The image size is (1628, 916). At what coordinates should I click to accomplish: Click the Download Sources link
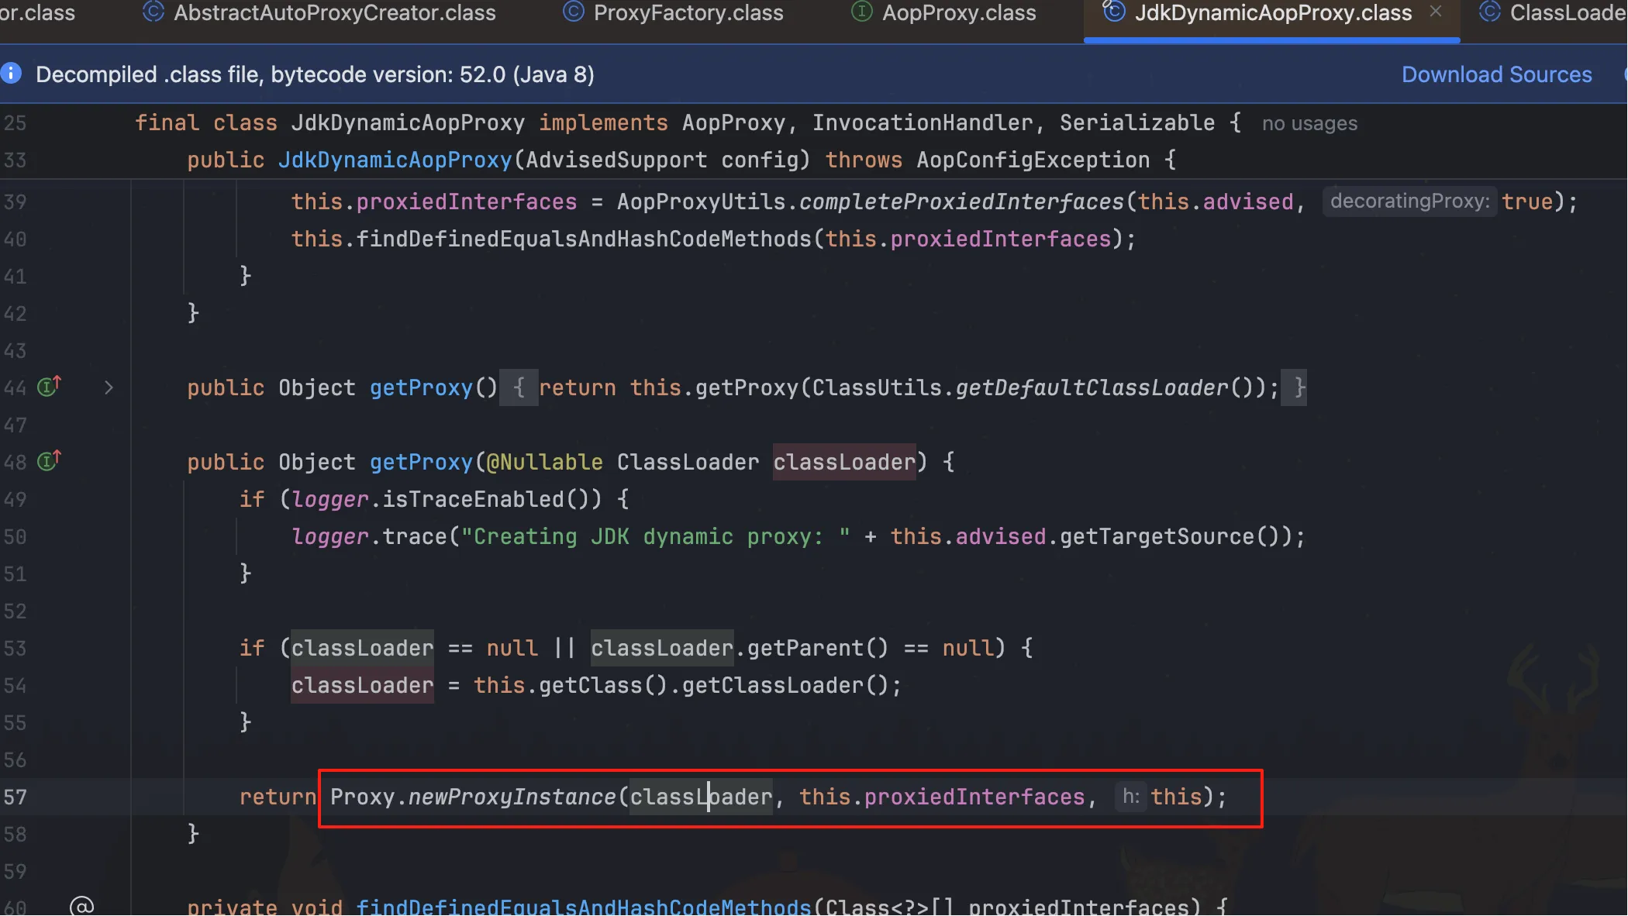pyautogui.click(x=1496, y=74)
